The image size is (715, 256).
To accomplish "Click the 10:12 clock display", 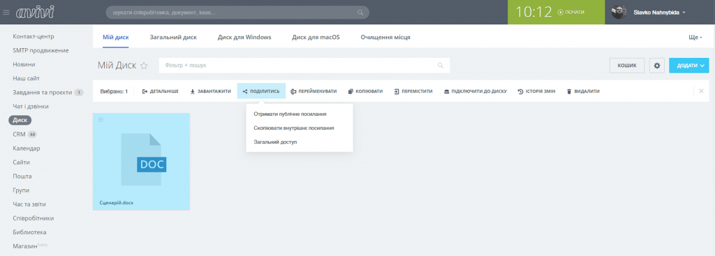I will [534, 13].
